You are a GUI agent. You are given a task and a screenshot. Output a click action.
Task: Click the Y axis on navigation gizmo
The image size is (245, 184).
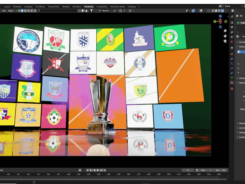215,21
